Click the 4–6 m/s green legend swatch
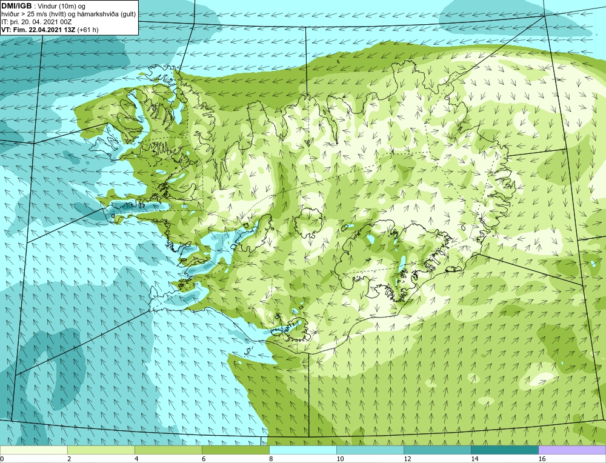 click(x=168, y=450)
